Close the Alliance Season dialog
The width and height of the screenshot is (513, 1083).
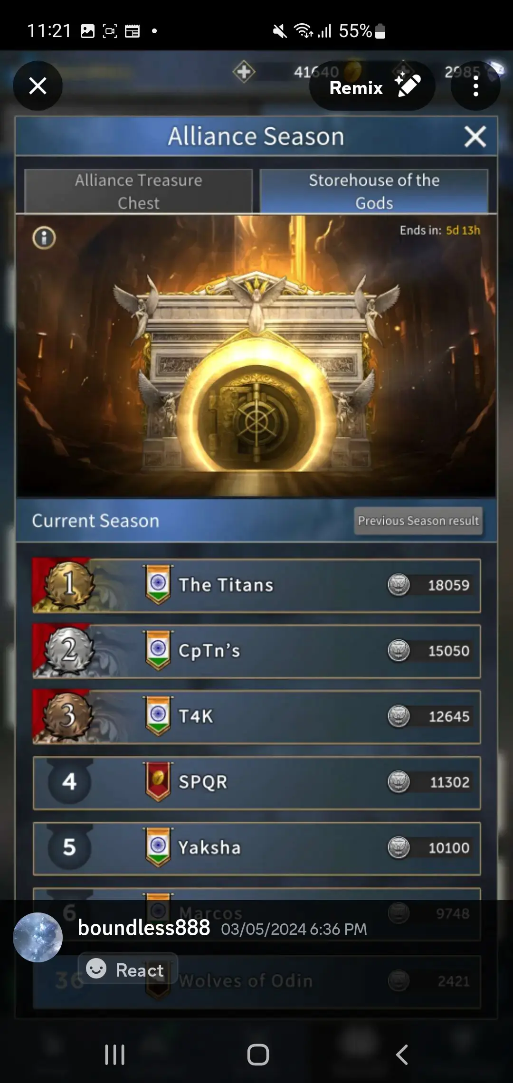pos(475,137)
